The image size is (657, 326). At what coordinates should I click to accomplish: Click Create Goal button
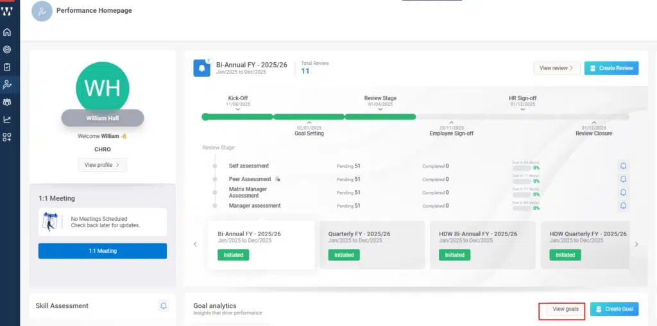pos(614,309)
